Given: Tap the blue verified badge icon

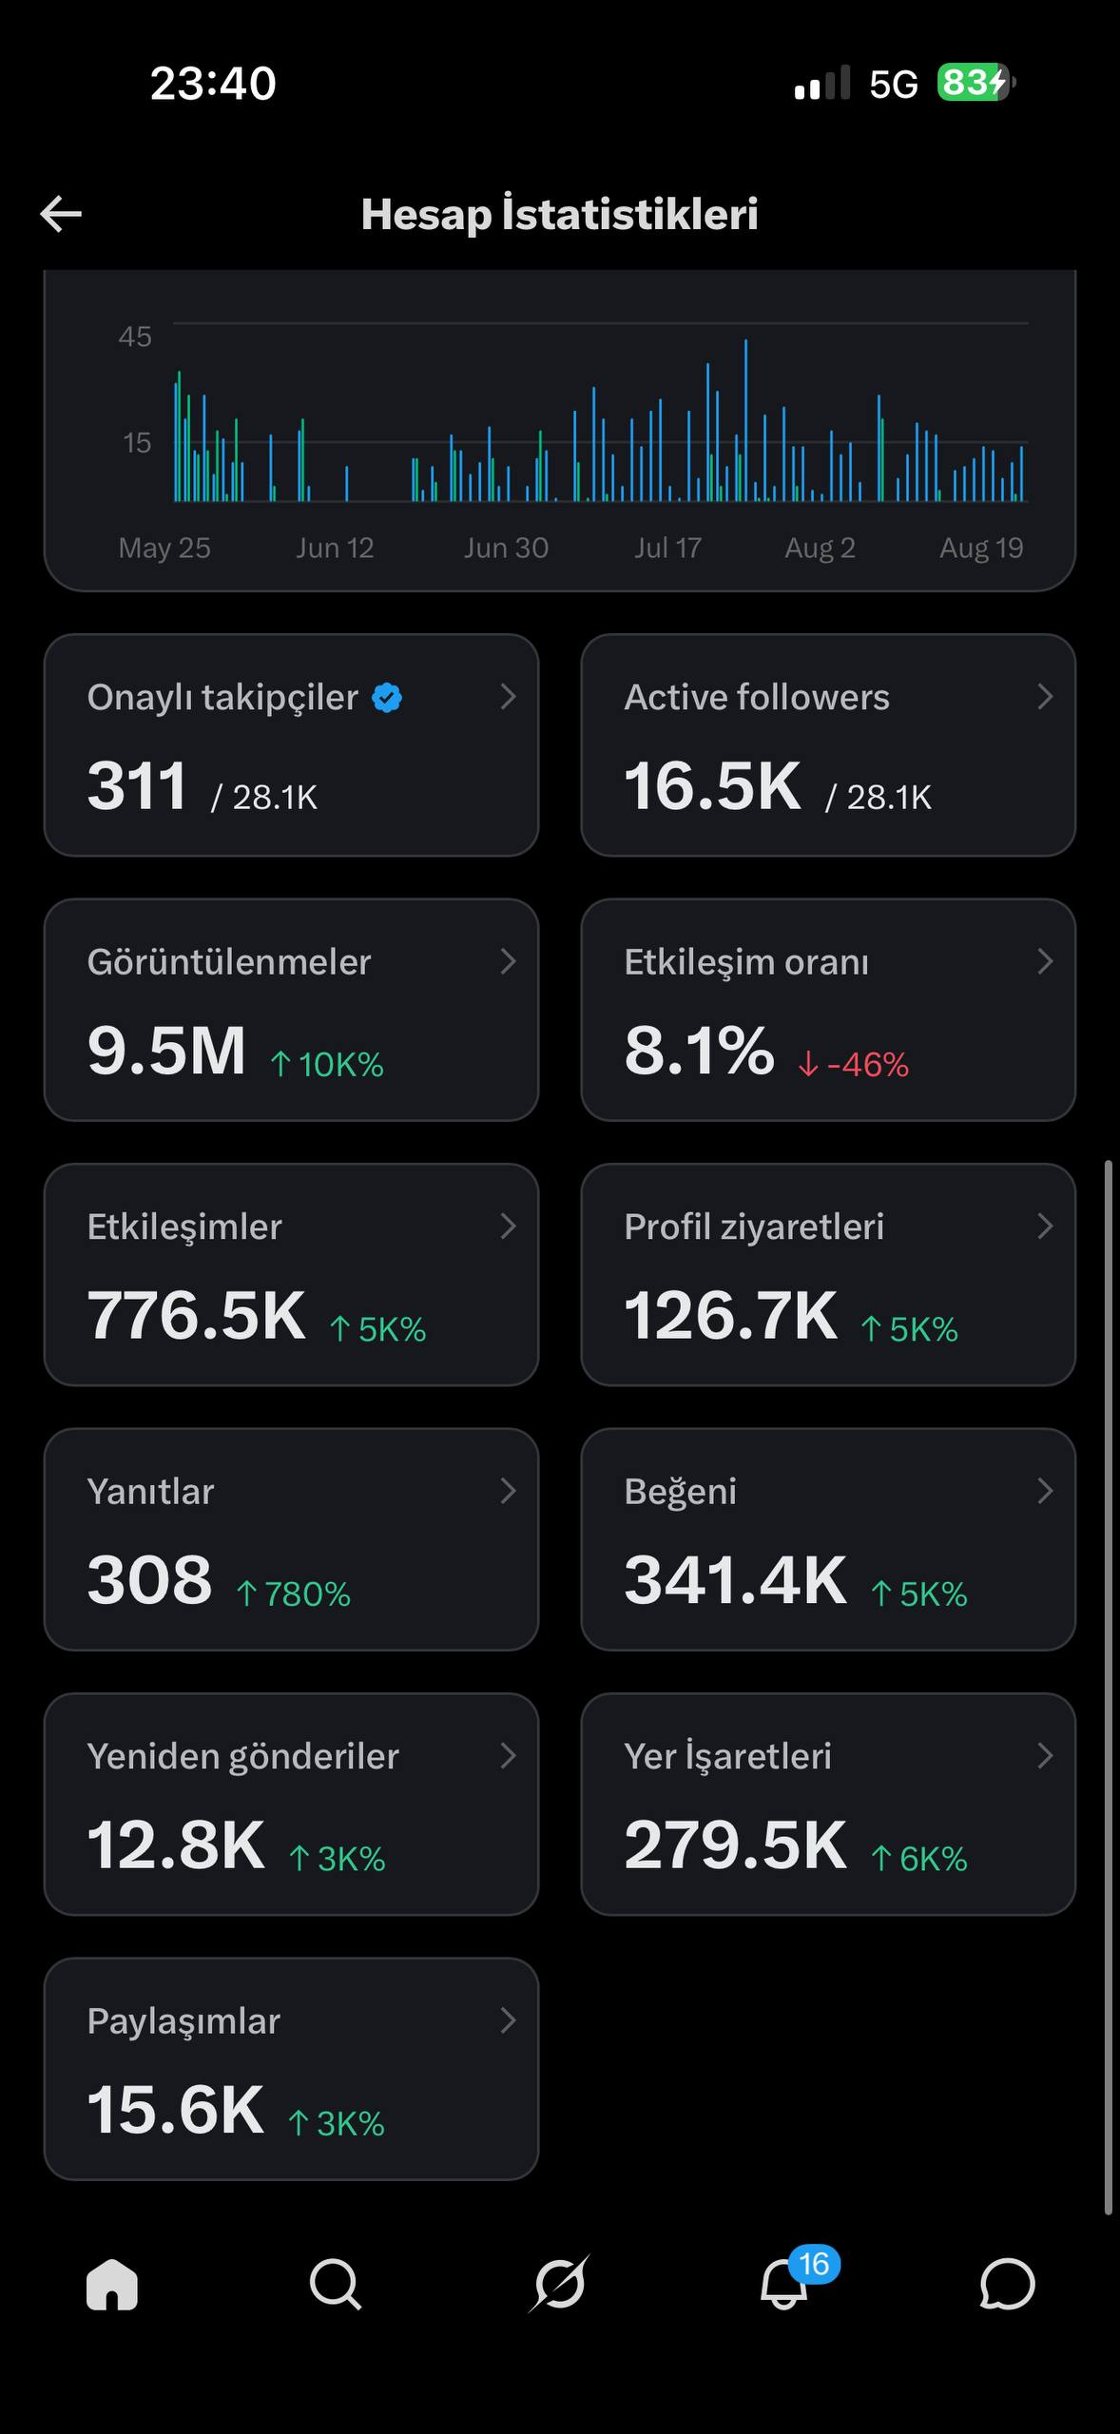Looking at the screenshot, I should 387,698.
